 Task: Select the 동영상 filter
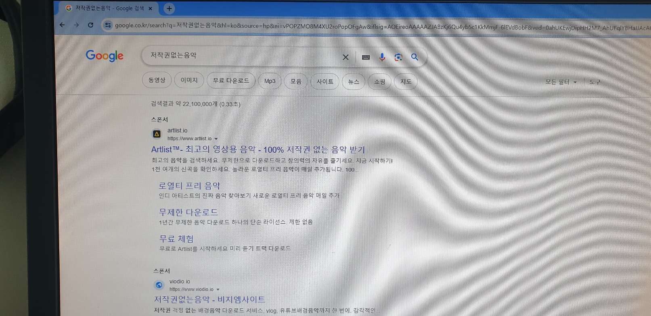coord(157,80)
